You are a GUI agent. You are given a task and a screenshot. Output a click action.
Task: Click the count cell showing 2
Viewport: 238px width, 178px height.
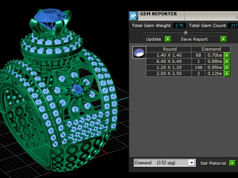click(x=198, y=74)
